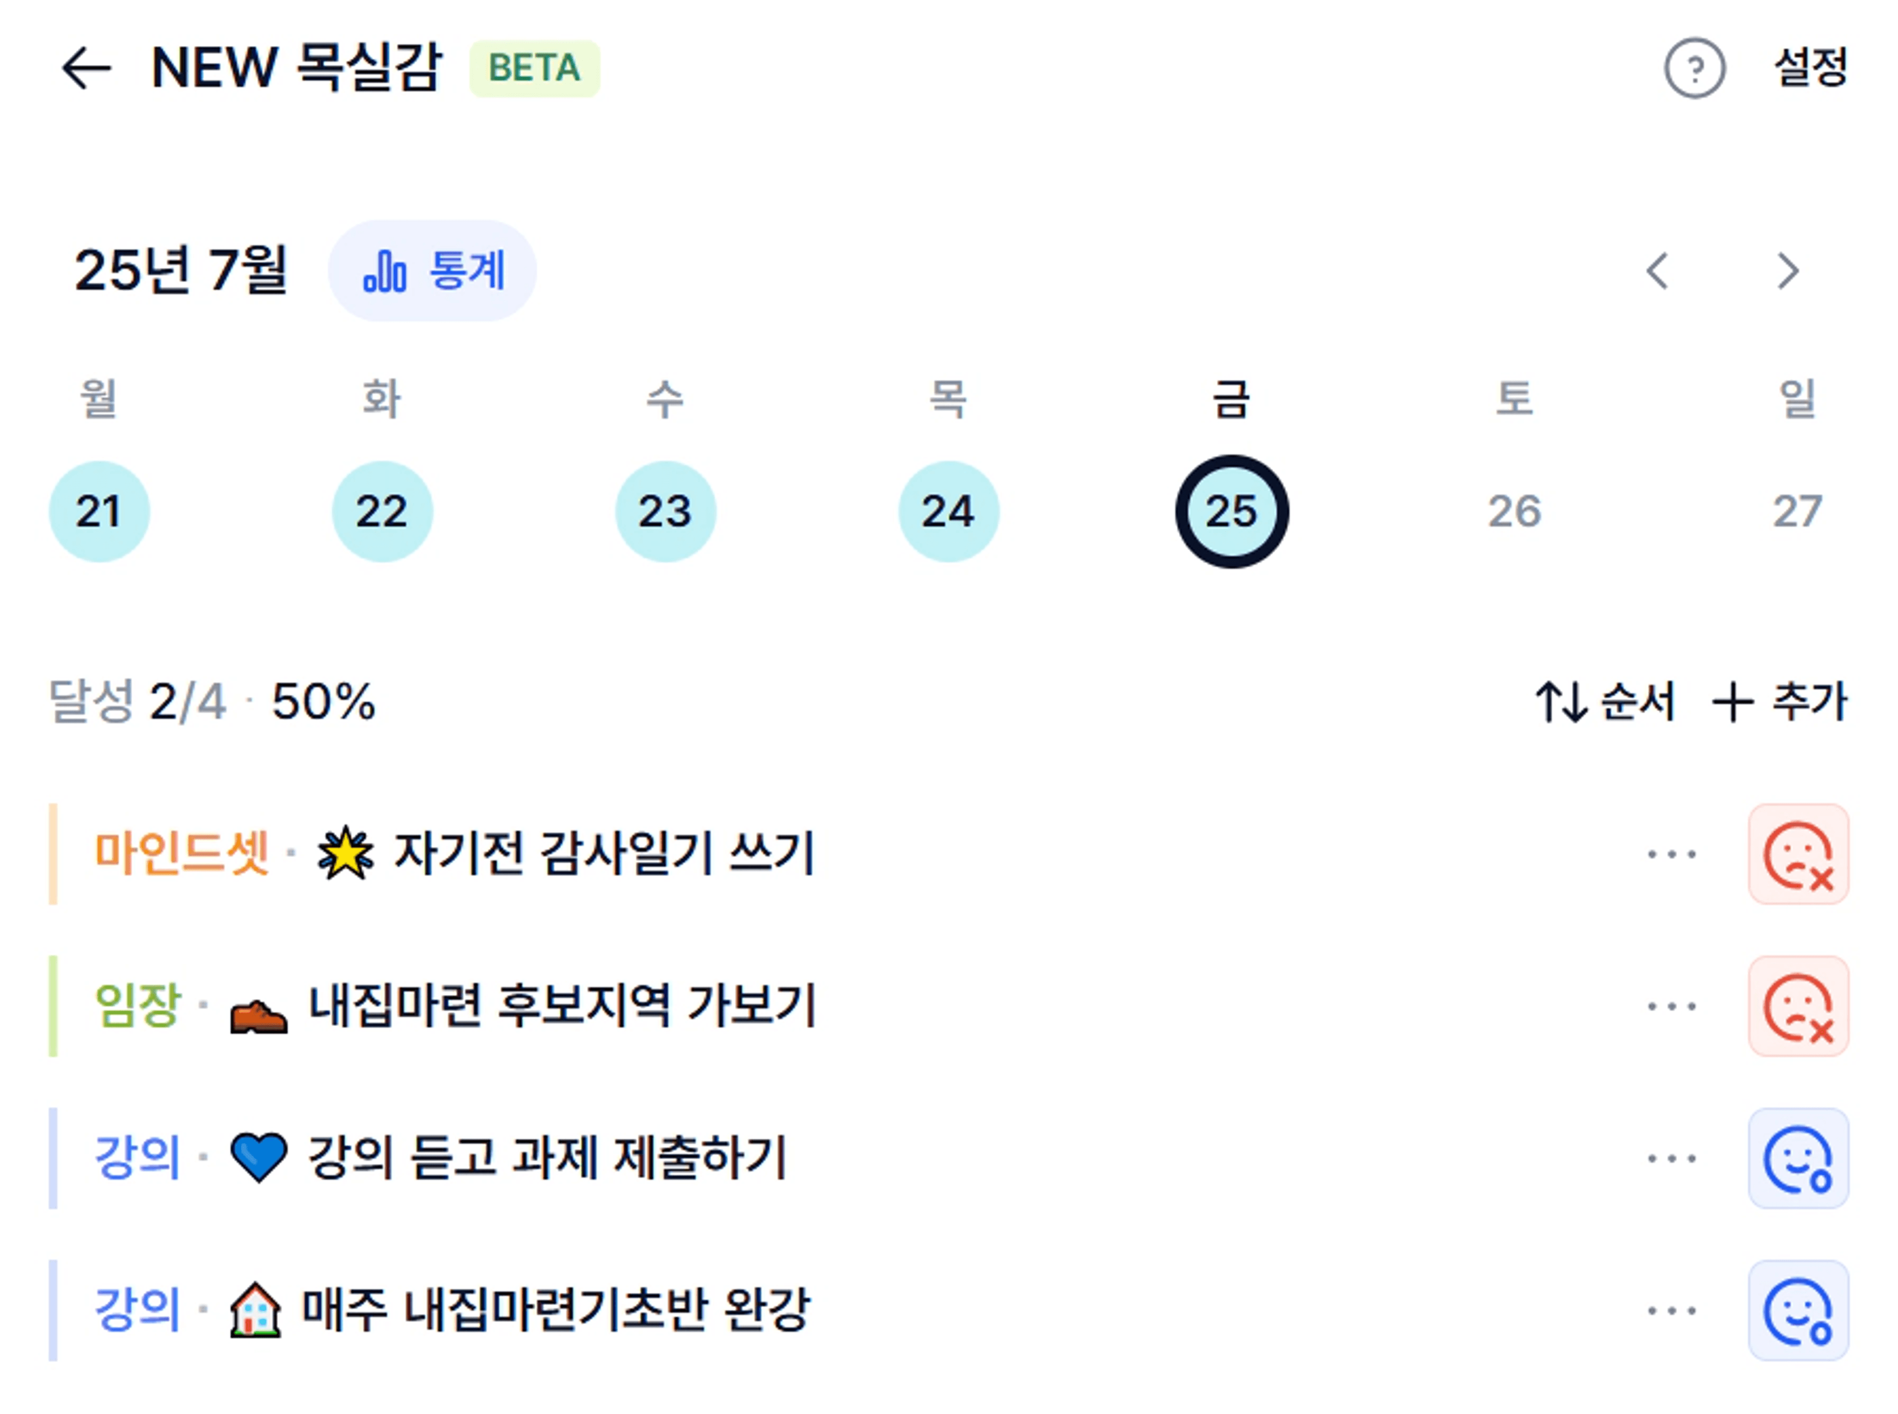Select Thursday the 24th
This screenshot has height=1414, width=1898.
[x=949, y=511]
